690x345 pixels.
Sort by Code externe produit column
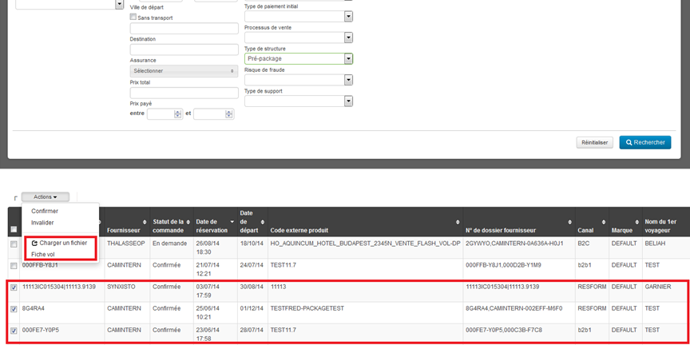point(458,222)
